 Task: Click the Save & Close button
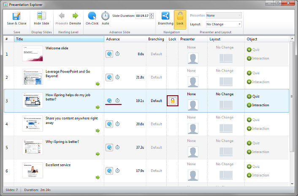point(16,19)
